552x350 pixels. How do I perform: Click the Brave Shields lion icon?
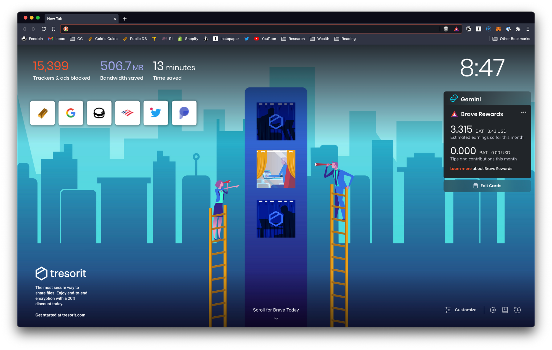446,29
